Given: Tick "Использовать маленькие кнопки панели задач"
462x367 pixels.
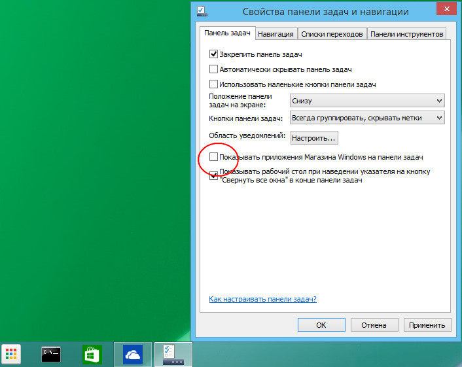Looking at the screenshot, I should [213, 84].
